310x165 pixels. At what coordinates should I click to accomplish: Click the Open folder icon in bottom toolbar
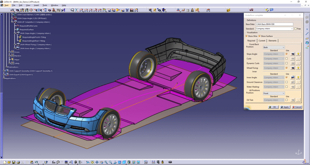[x=9, y=162]
